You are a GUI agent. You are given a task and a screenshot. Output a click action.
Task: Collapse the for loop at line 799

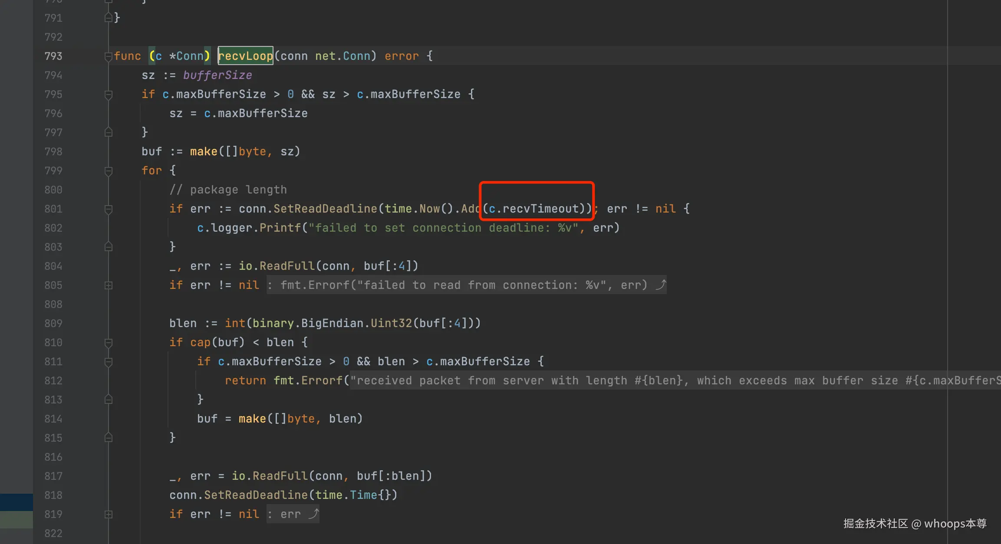109,171
